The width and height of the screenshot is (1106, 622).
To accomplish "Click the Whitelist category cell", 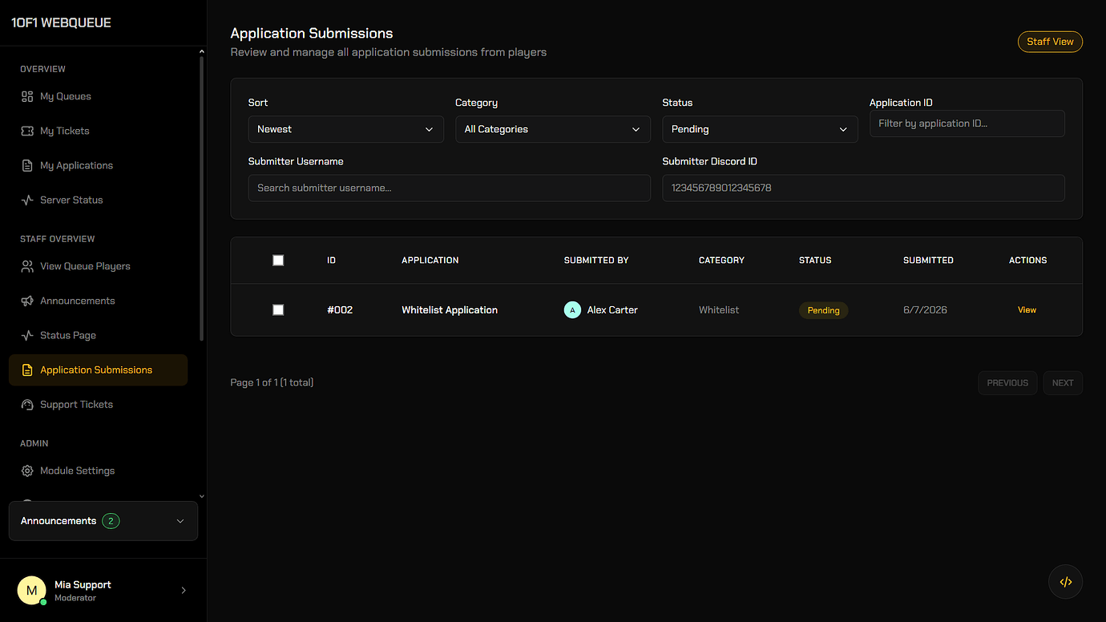I will point(719,310).
